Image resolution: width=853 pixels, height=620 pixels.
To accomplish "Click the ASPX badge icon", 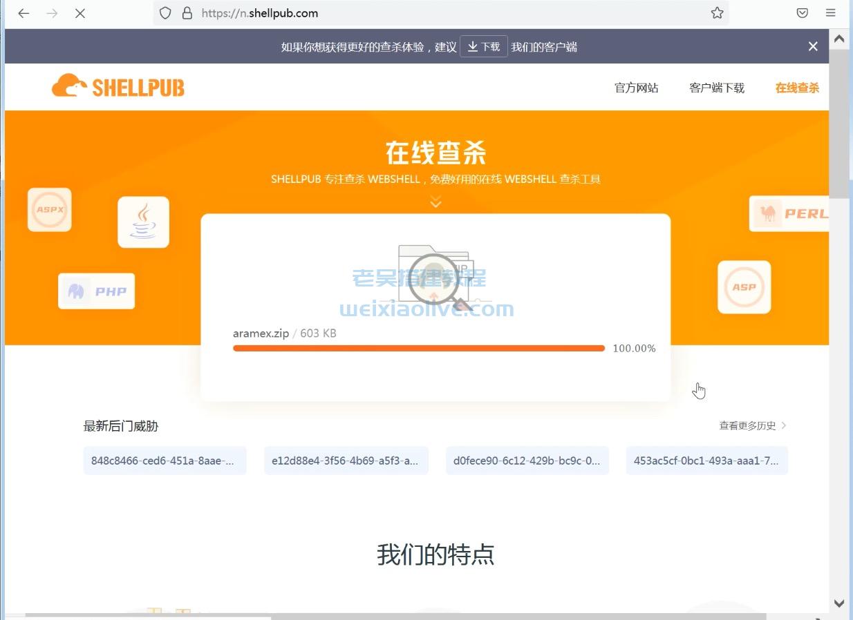I will pyautogui.click(x=48, y=209).
